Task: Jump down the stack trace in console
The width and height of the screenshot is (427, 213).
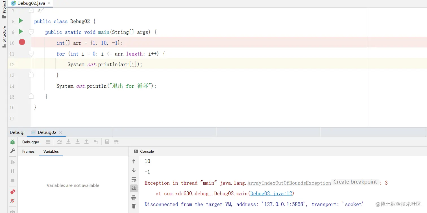Action: [134, 170]
